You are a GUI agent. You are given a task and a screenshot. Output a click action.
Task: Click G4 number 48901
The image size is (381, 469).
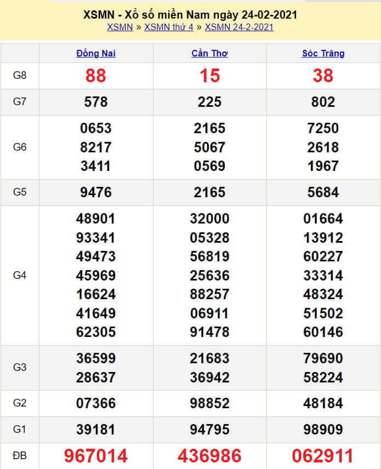(x=96, y=219)
